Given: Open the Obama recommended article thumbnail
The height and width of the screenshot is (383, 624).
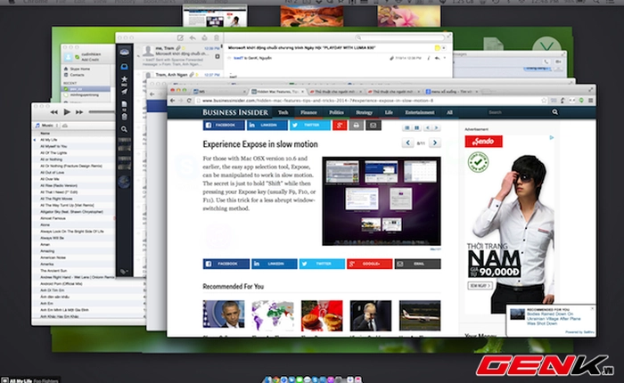Looking at the screenshot, I should [x=223, y=314].
